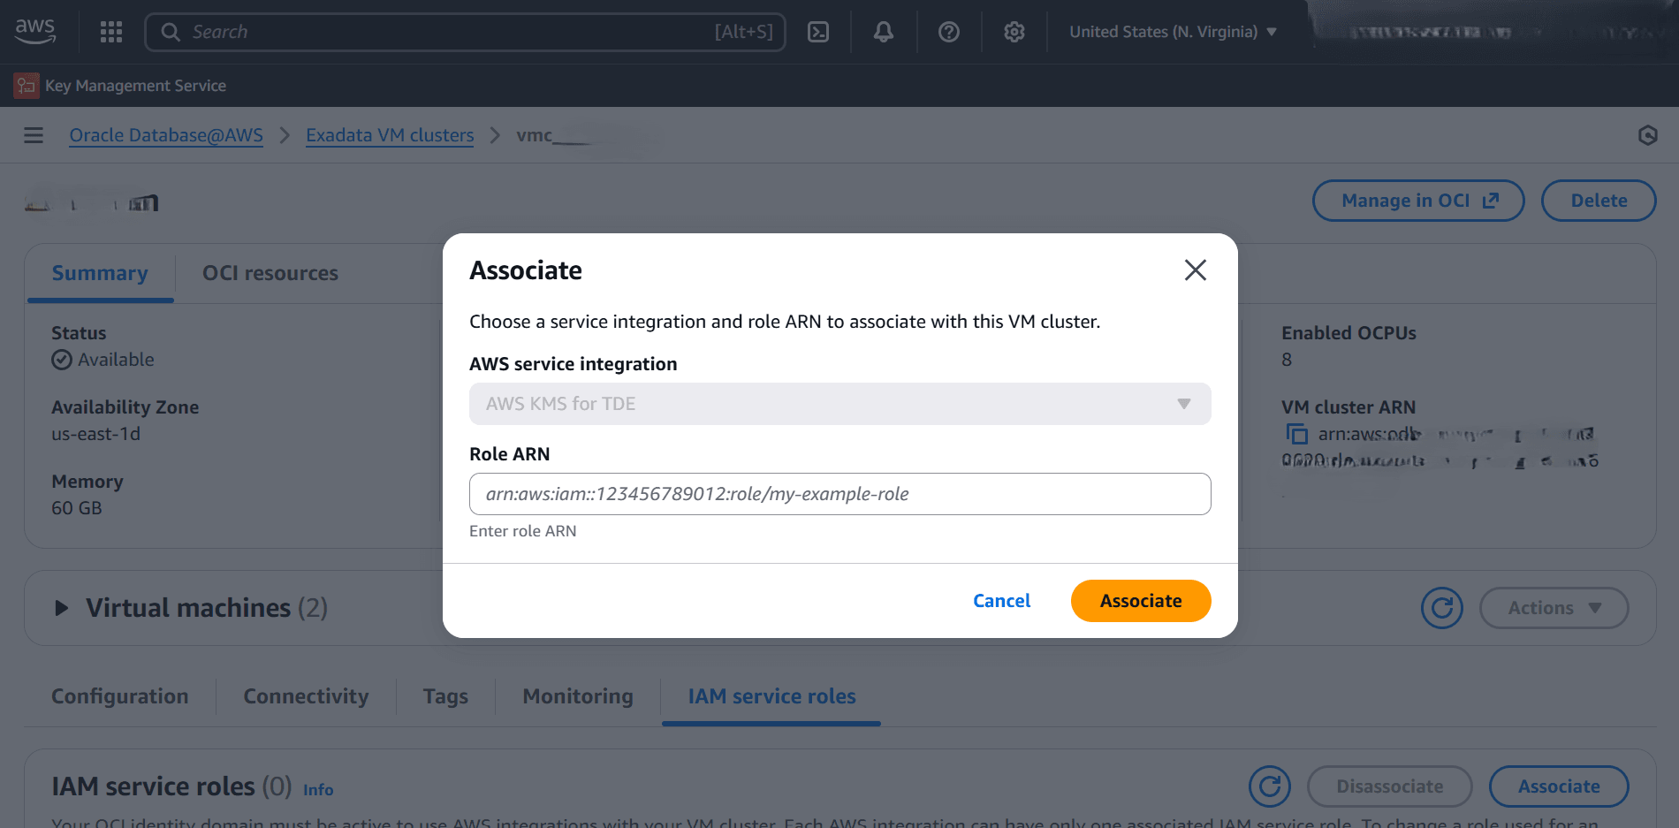Open the help menu icon
The width and height of the screenshot is (1679, 828).
(948, 31)
